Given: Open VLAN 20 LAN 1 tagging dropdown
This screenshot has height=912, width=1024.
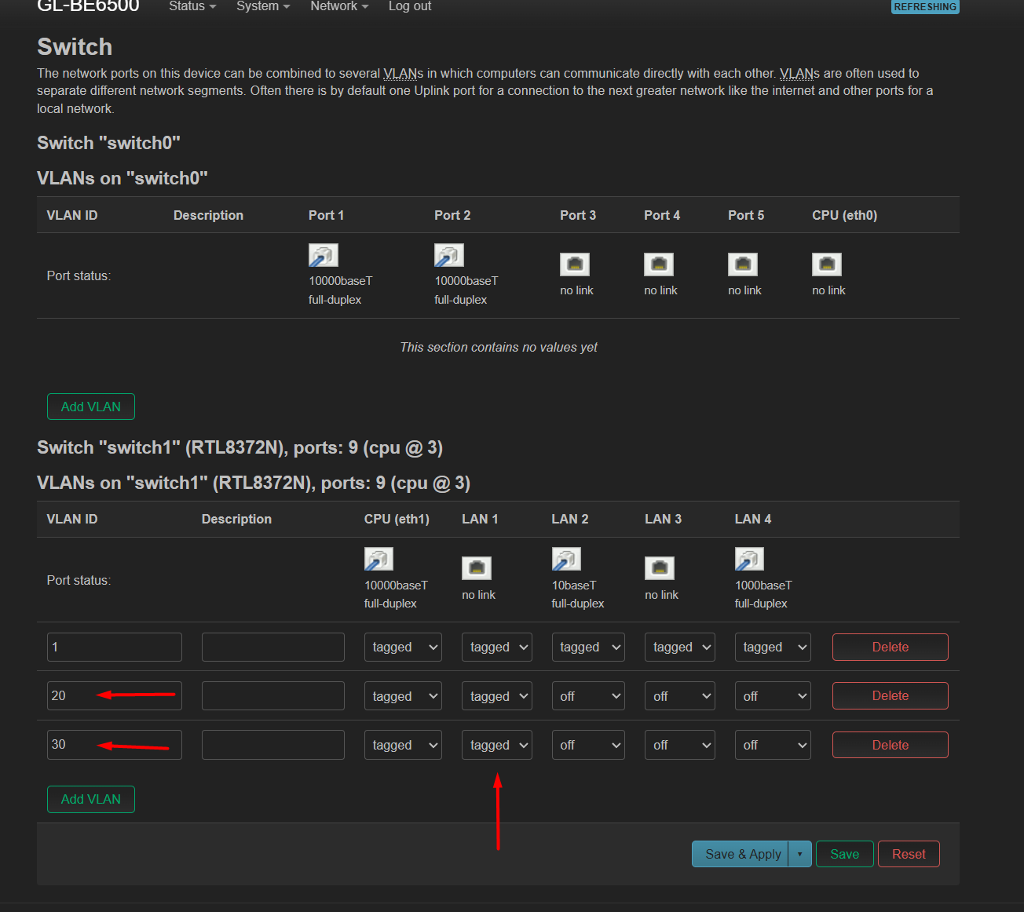Looking at the screenshot, I should click(497, 696).
